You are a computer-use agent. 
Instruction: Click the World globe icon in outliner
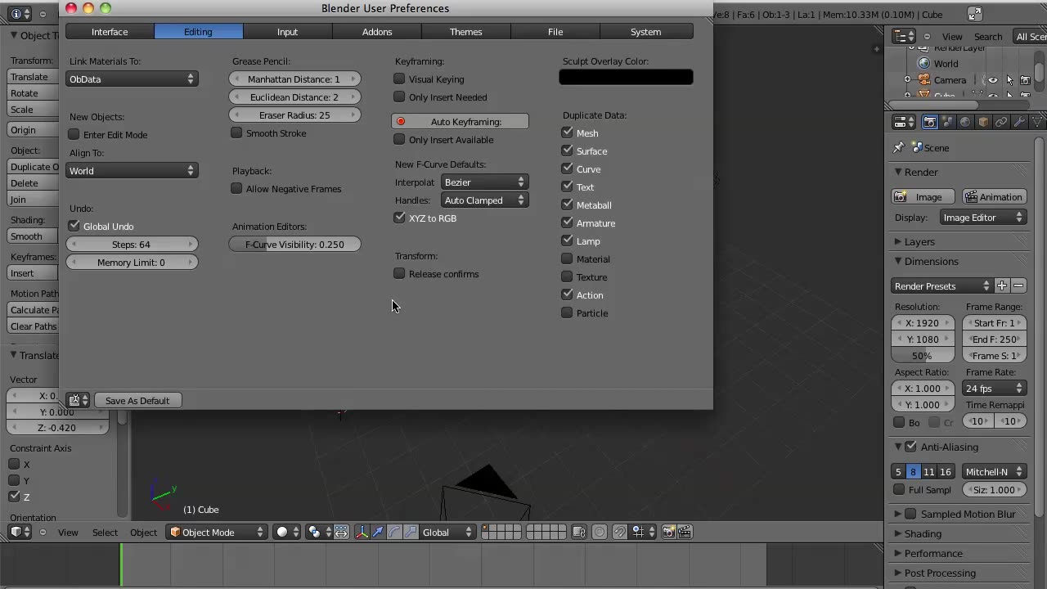924,64
